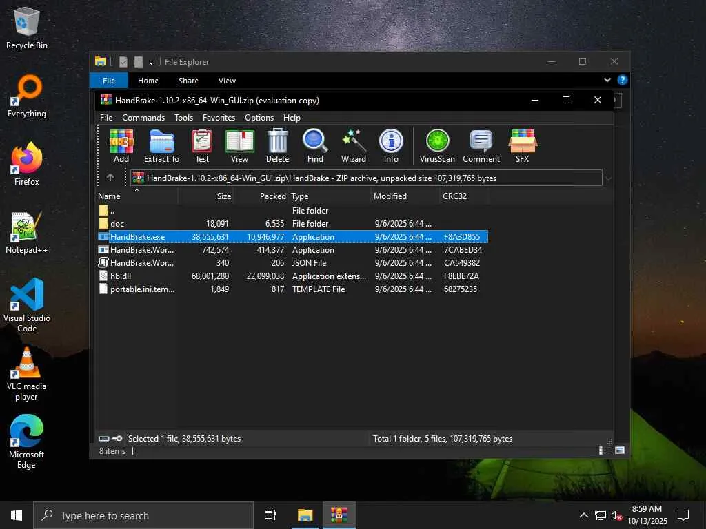Expand the File Explorer ribbon chevron
The image size is (706, 529).
(607, 80)
